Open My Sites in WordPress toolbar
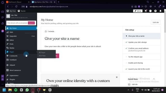The width and height of the screenshot is (166, 93). [11, 11]
